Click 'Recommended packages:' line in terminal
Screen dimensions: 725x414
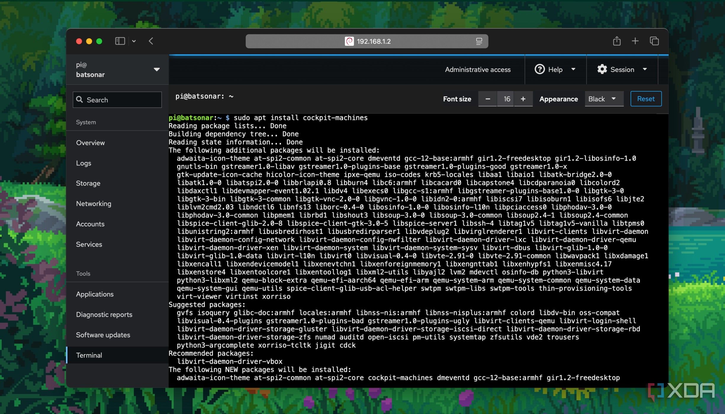(x=211, y=353)
